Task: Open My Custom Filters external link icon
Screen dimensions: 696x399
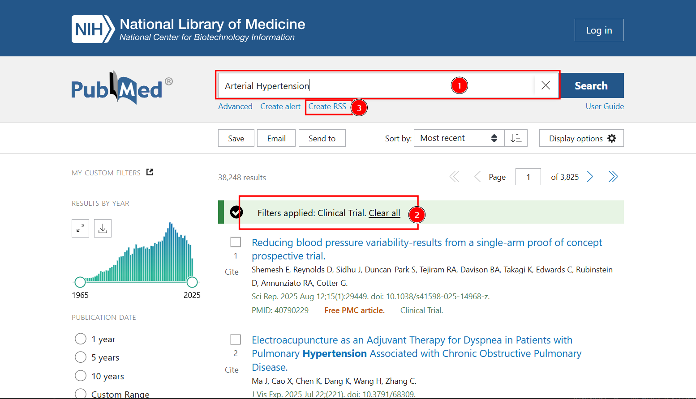Action: tap(150, 172)
